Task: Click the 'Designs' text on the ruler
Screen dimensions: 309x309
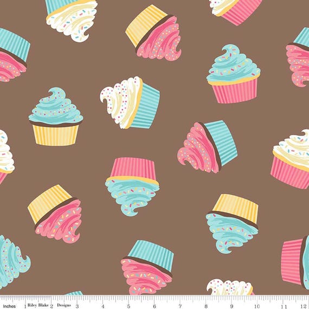Action: point(64,305)
